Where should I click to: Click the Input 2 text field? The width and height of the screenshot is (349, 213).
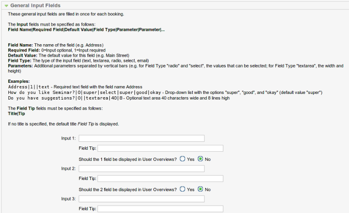(x=141, y=168)
